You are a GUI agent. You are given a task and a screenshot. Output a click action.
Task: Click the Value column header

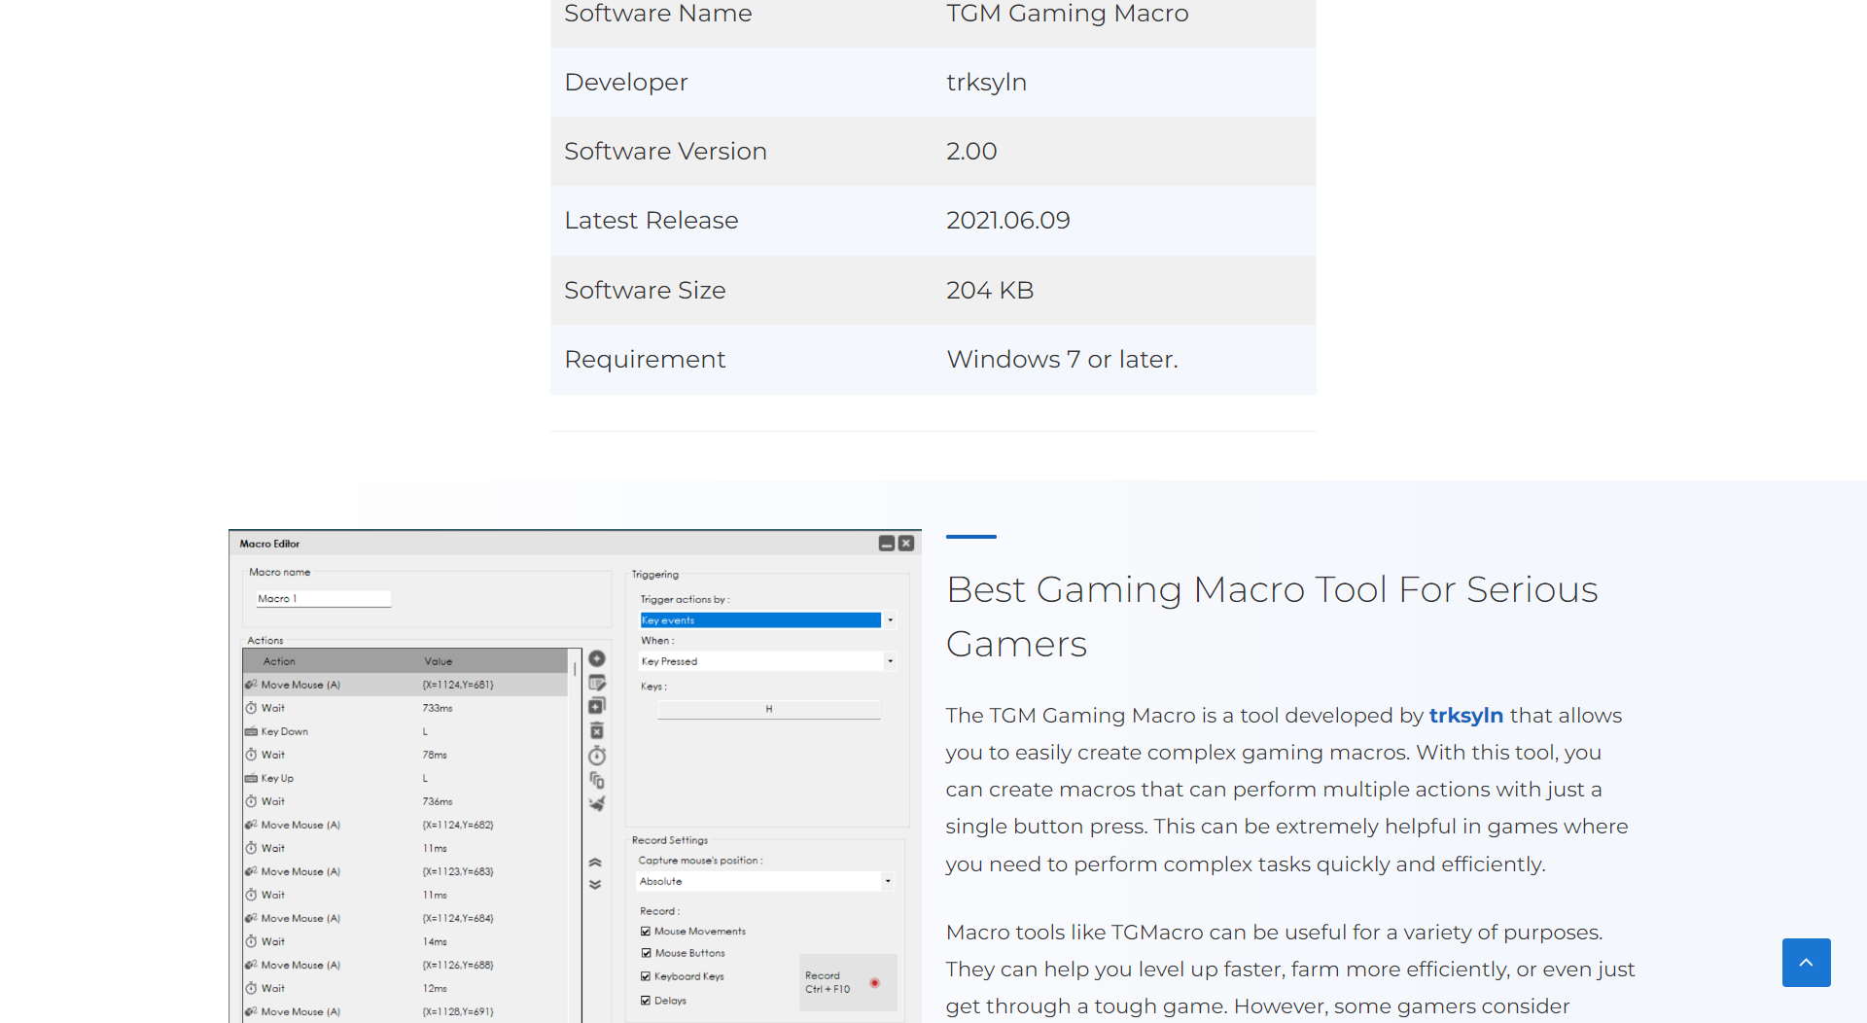click(439, 661)
